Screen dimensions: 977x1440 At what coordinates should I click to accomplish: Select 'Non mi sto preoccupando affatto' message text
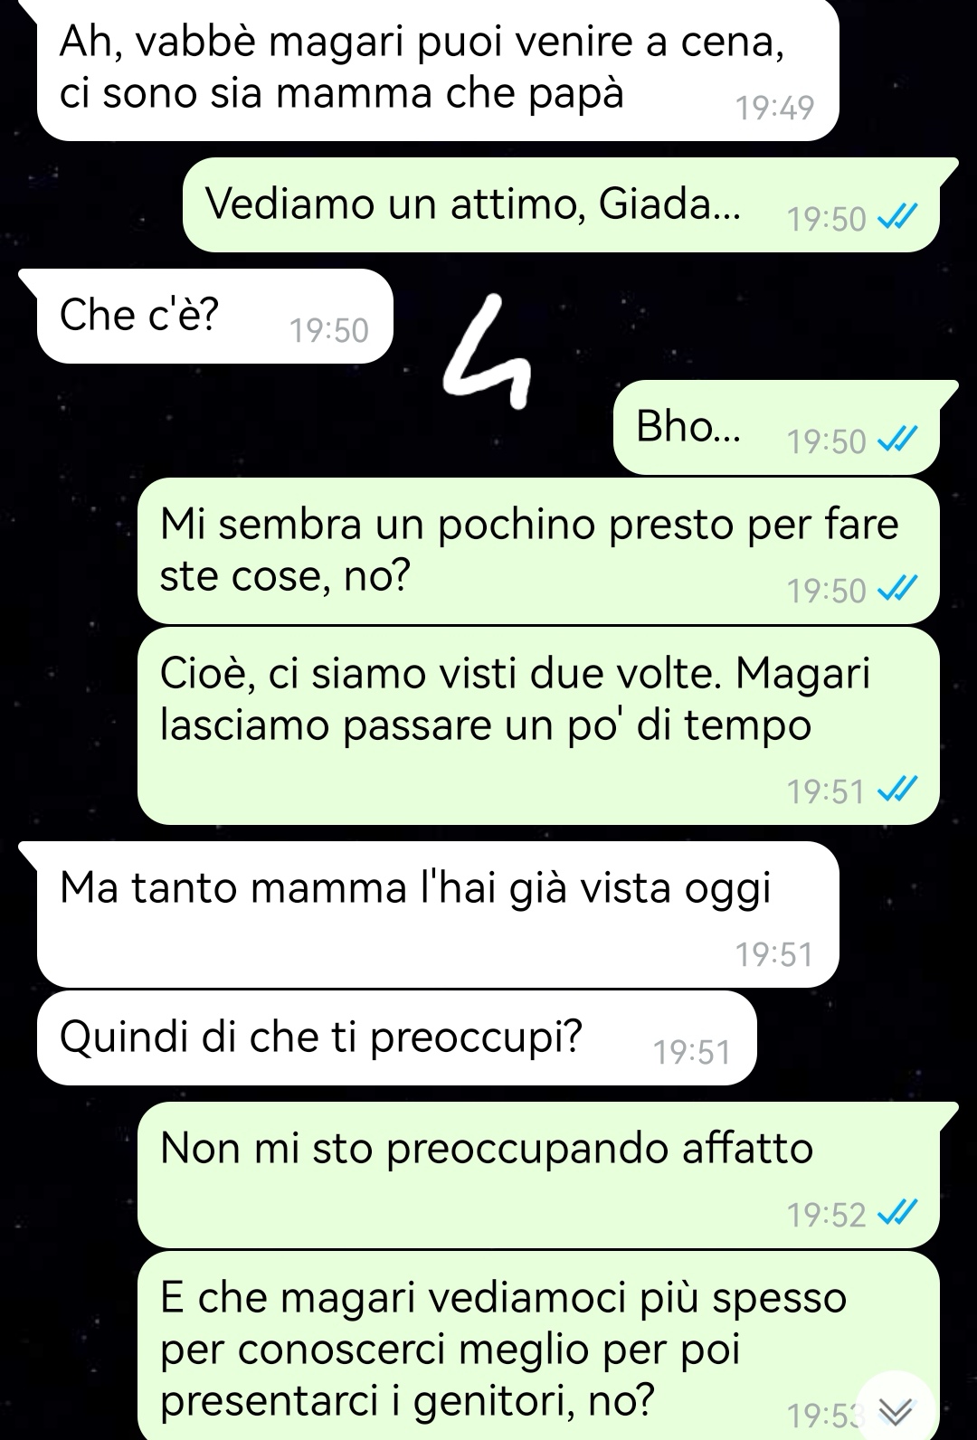click(x=487, y=1149)
